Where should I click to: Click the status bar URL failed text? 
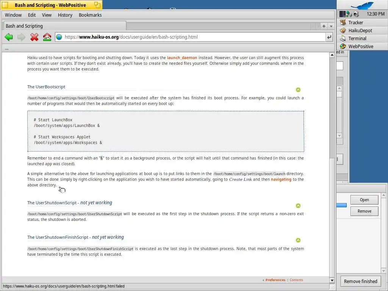[64, 286]
